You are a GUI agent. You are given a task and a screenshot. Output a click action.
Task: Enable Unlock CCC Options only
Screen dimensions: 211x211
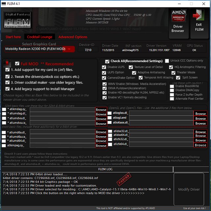point(167,61)
